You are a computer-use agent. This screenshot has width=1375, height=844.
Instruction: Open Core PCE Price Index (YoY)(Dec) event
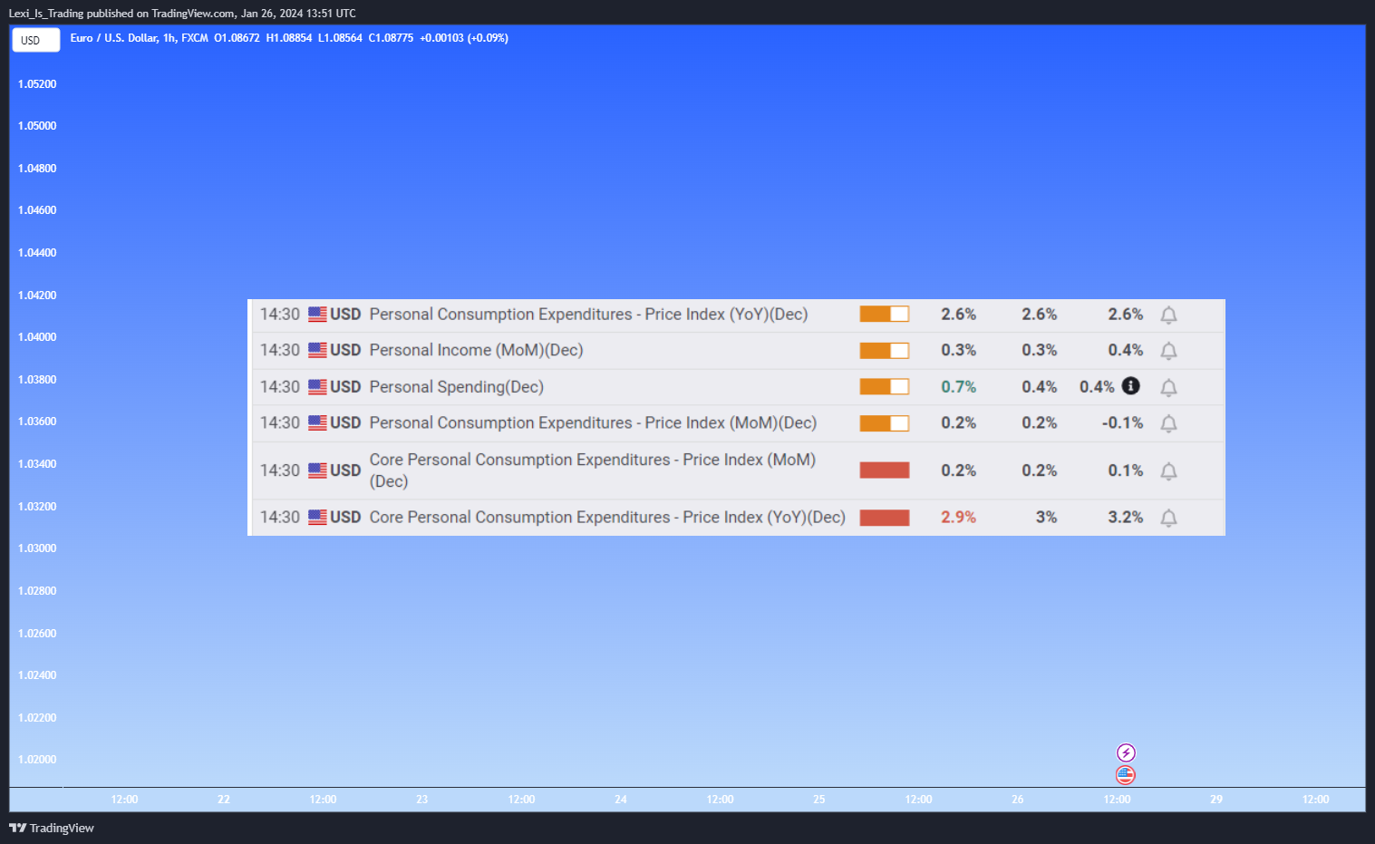607,517
